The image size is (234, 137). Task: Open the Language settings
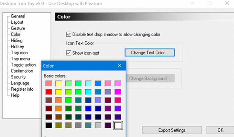(20, 83)
